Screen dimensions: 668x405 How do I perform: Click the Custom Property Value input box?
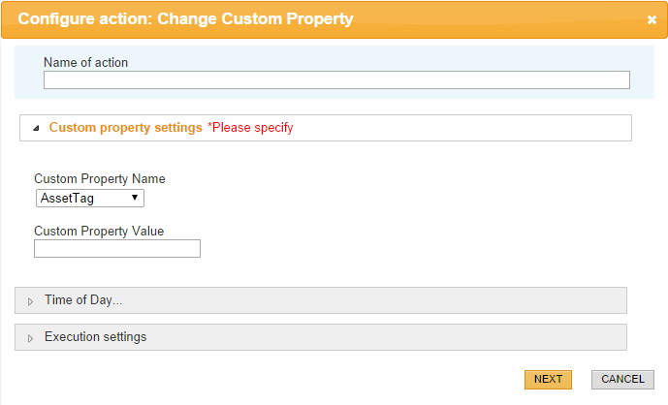point(116,249)
